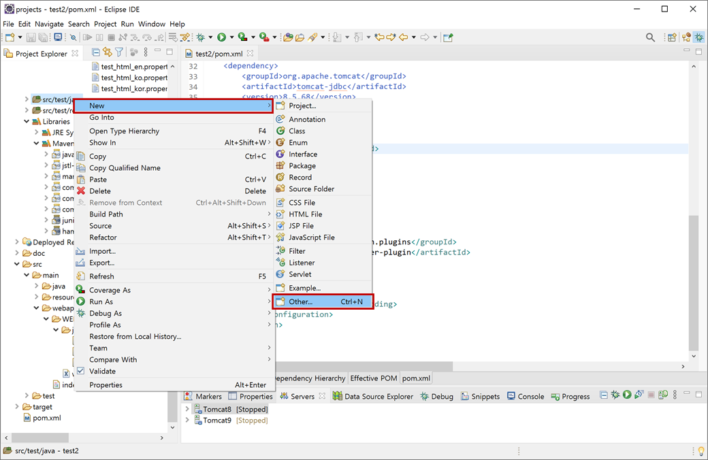Choose Export... menu entry

click(174, 263)
